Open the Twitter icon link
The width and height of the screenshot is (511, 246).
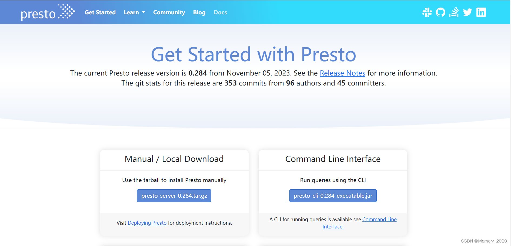click(467, 12)
